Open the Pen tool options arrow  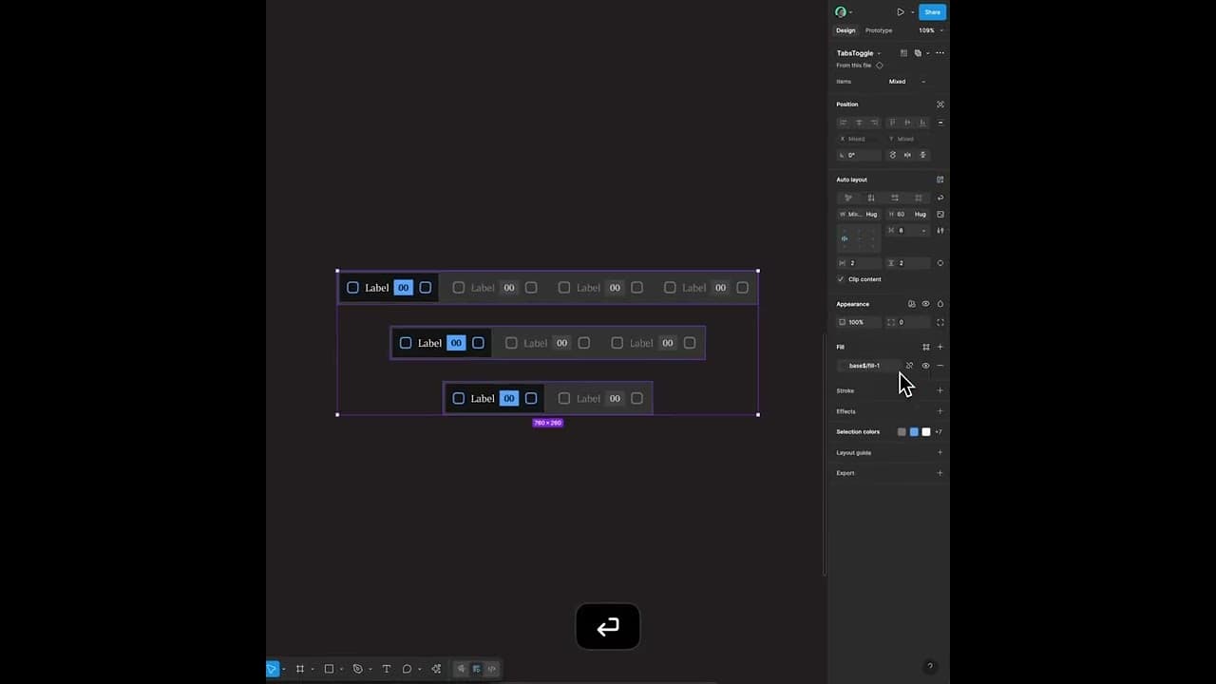(370, 669)
